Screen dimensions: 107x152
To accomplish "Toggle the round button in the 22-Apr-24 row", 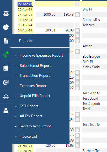I will 77,4.
